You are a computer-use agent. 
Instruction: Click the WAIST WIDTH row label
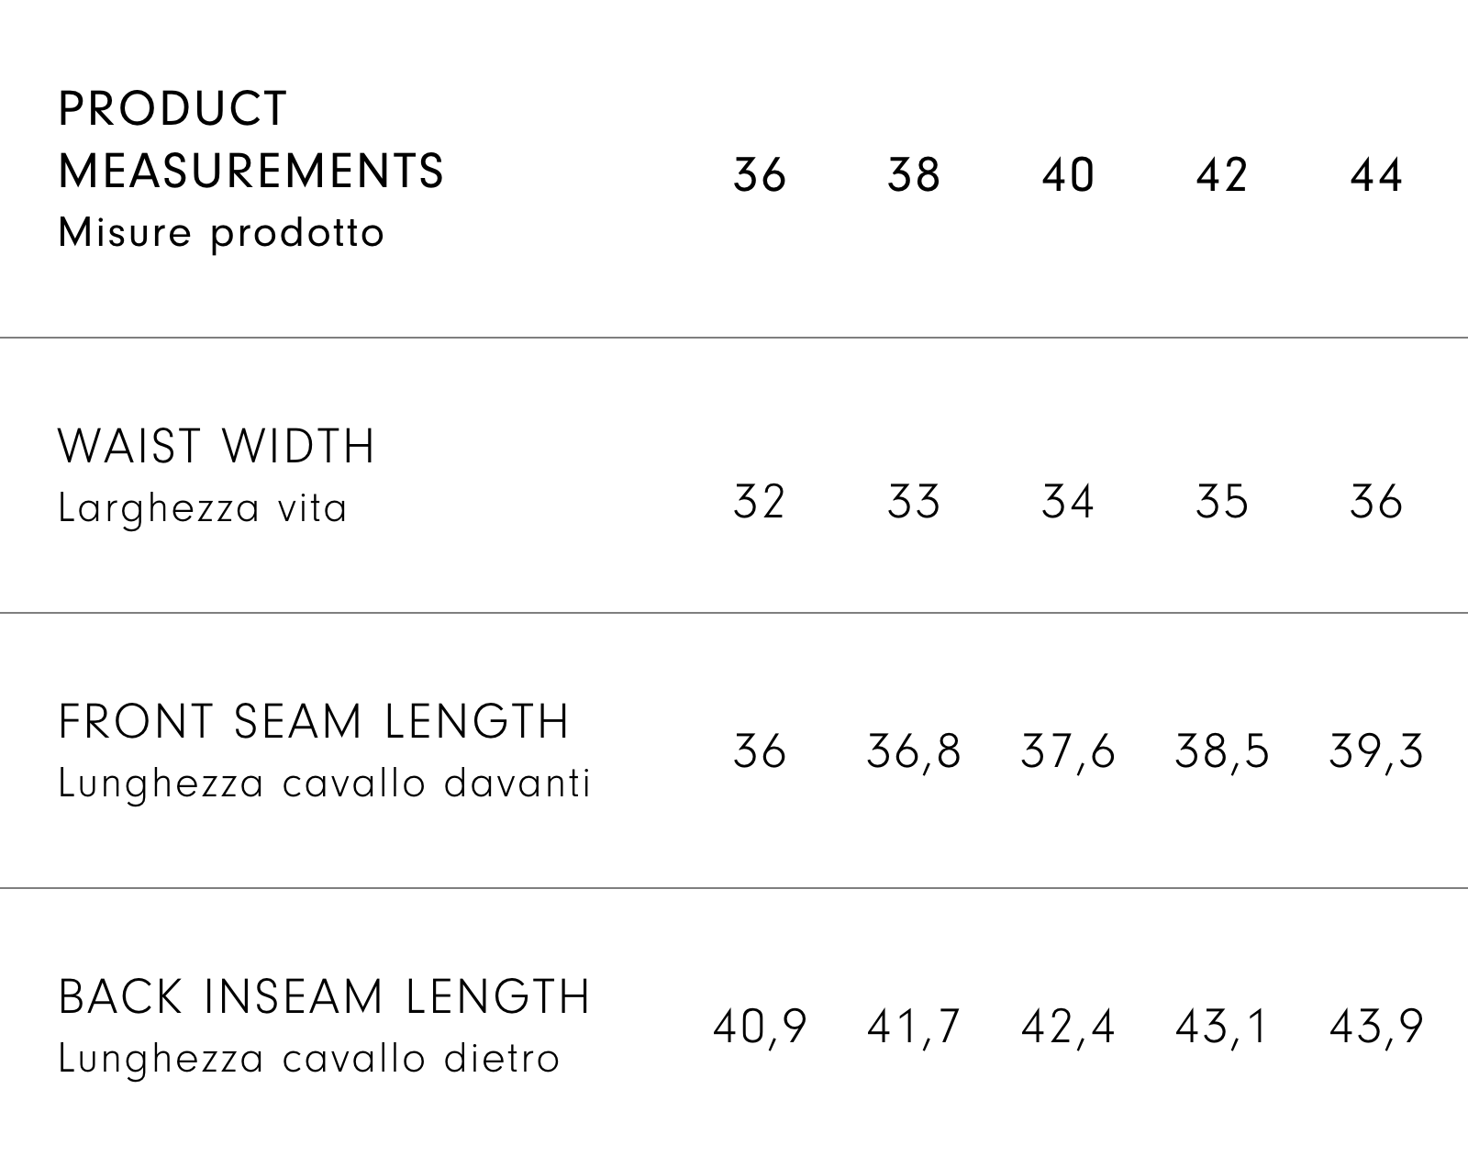(217, 447)
